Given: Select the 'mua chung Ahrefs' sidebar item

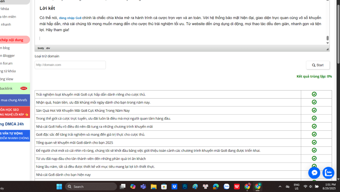Looking at the screenshot, I should 14,100.
